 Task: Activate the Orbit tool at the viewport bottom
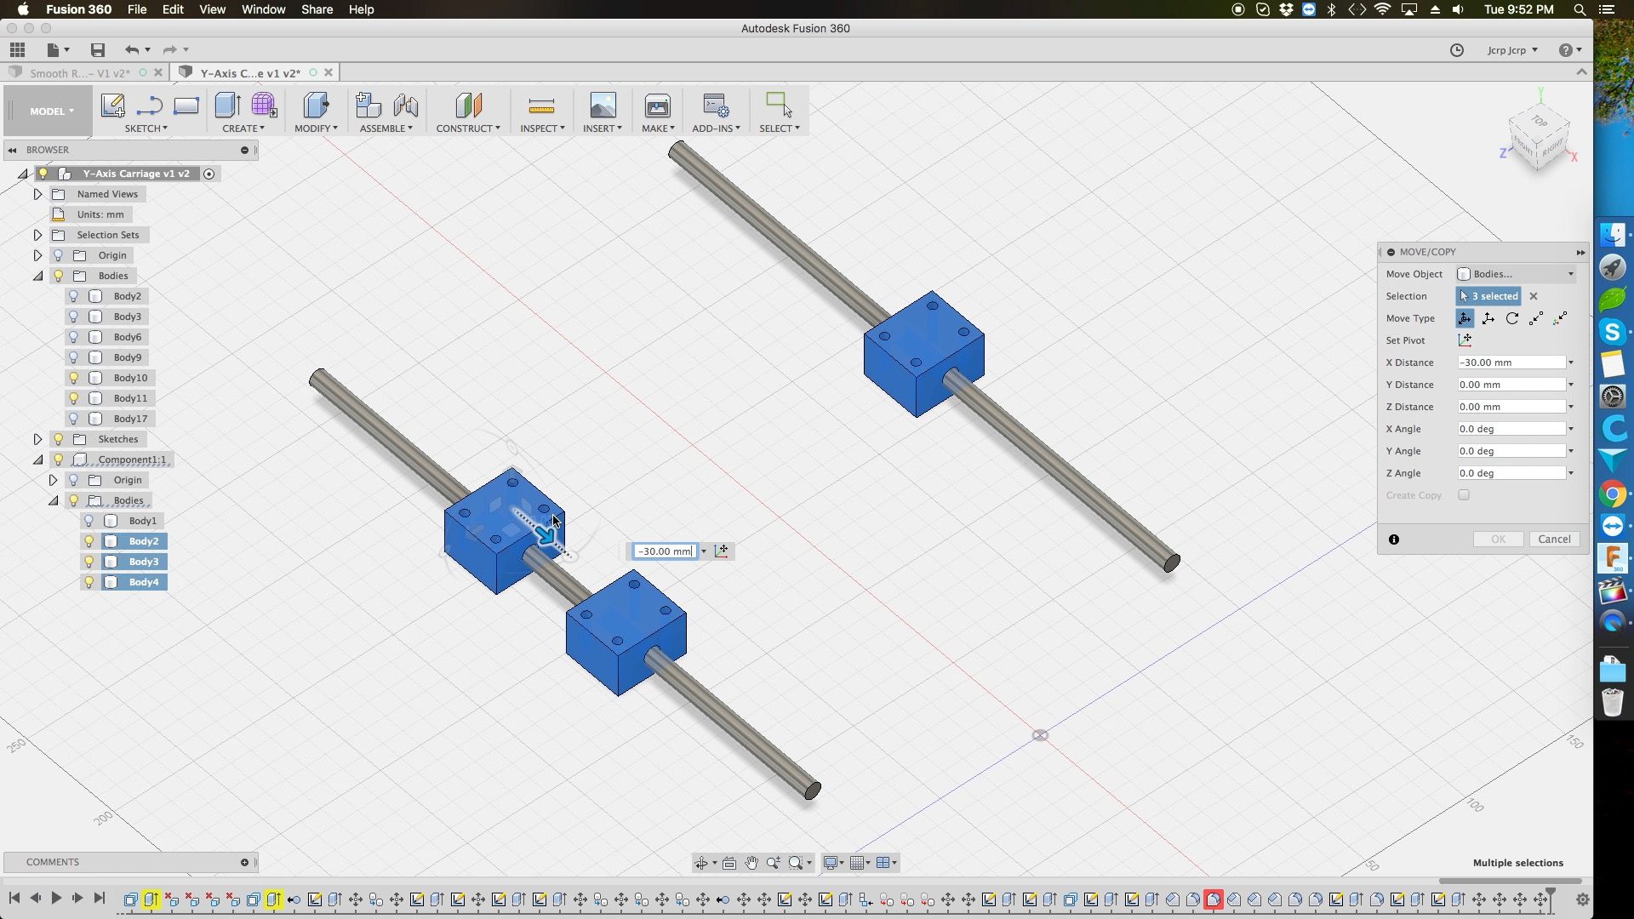(702, 862)
